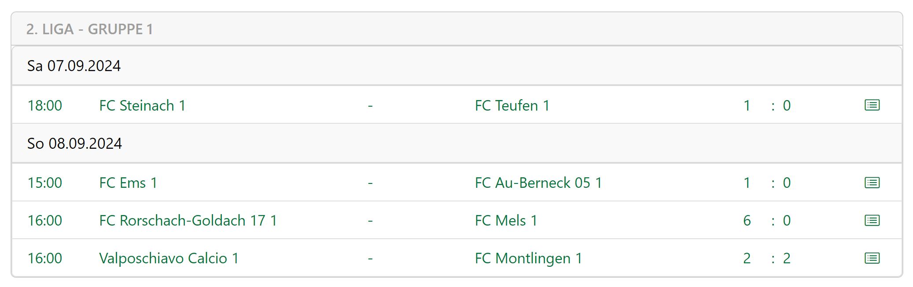
Task: Select FC Ems 1 team name
Action: (x=128, y=183)
